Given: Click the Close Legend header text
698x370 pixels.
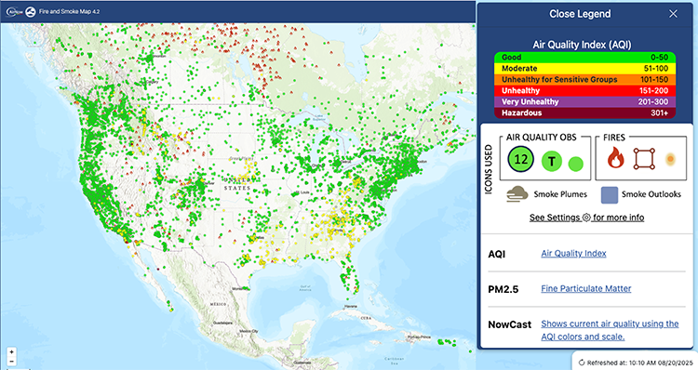Looking at the screenshot, I should 580,14.
